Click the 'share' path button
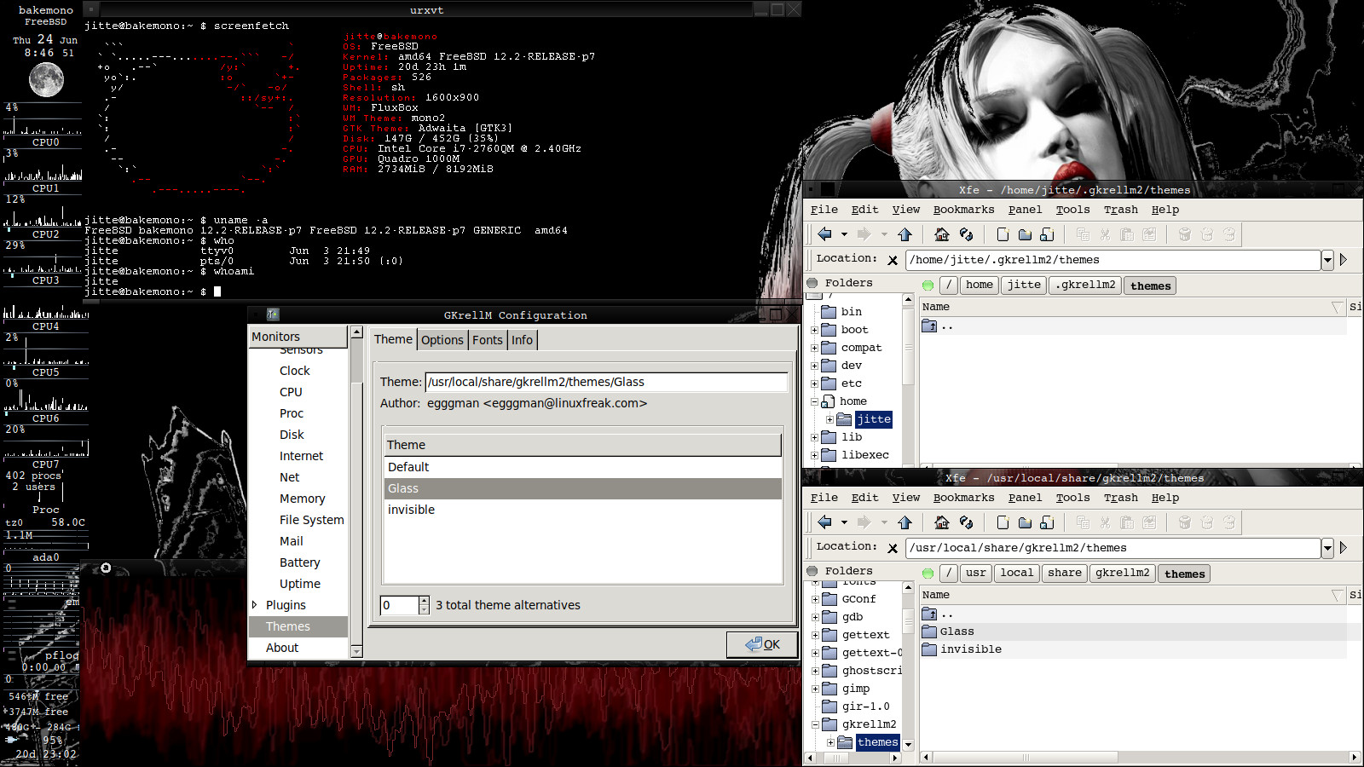The image size is (1364, 767). (x=1065, y=574)
